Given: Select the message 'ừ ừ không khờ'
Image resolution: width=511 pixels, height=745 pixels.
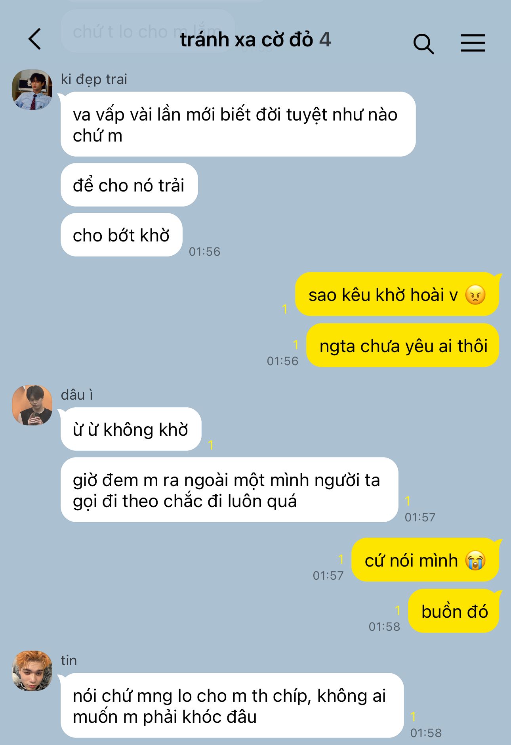Looking at the screenshot, I should pos(131,429).
